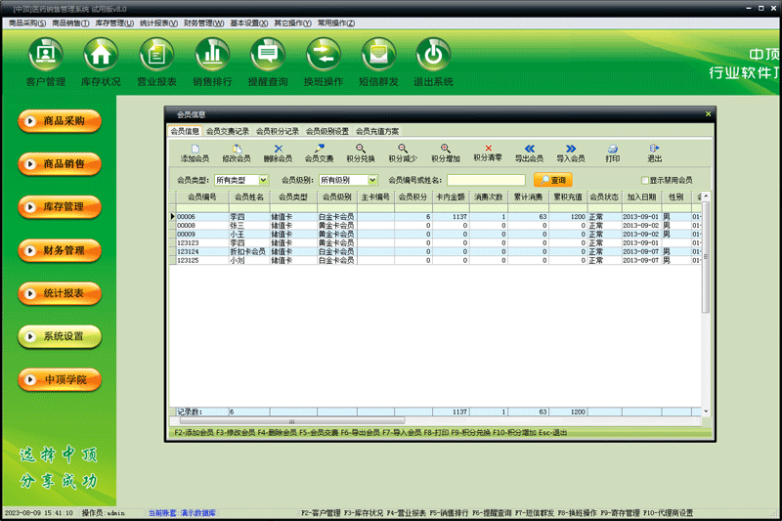
Task: Click 库存管理 sidebar button
Action: tap(60, 207)
